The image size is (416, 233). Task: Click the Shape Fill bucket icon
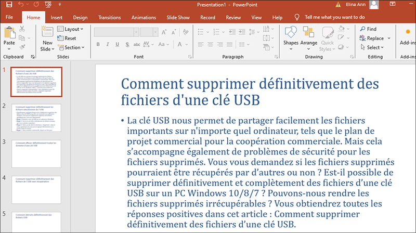pyautogui.click(x=342, y=29)
